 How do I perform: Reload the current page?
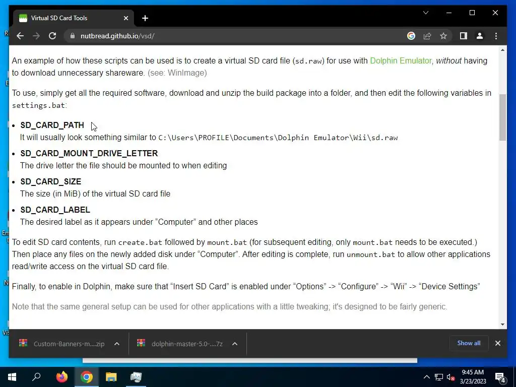pyautogui.click(x=52, y=36)
